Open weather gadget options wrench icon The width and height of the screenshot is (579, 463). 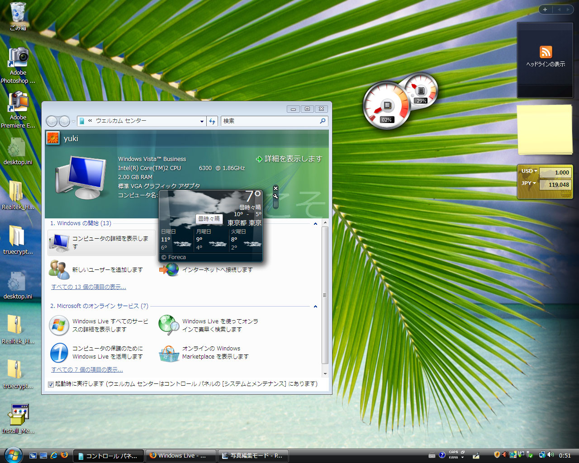(x=275, y=196)
